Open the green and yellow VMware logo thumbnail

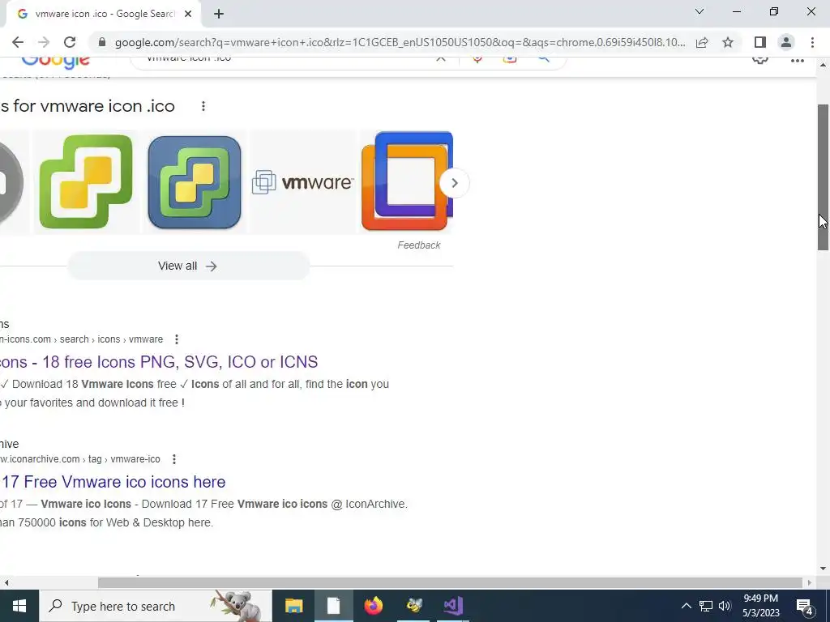pyautogui.click(x=86, y=182)
